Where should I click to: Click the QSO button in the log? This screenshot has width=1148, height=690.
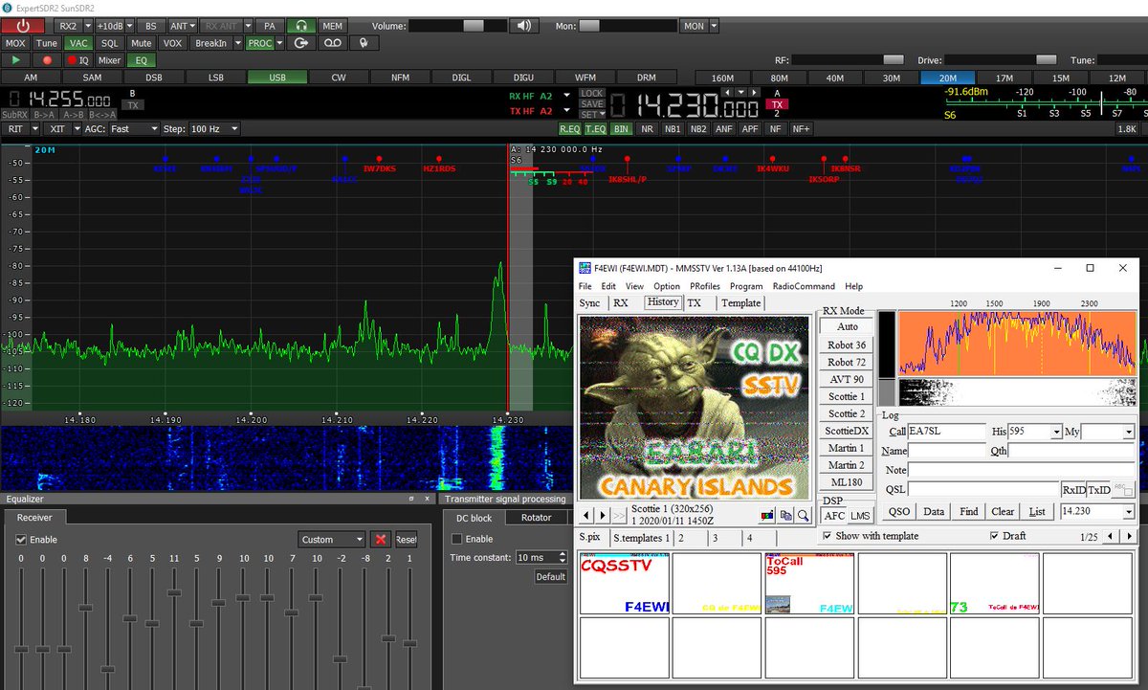(899, 512)
